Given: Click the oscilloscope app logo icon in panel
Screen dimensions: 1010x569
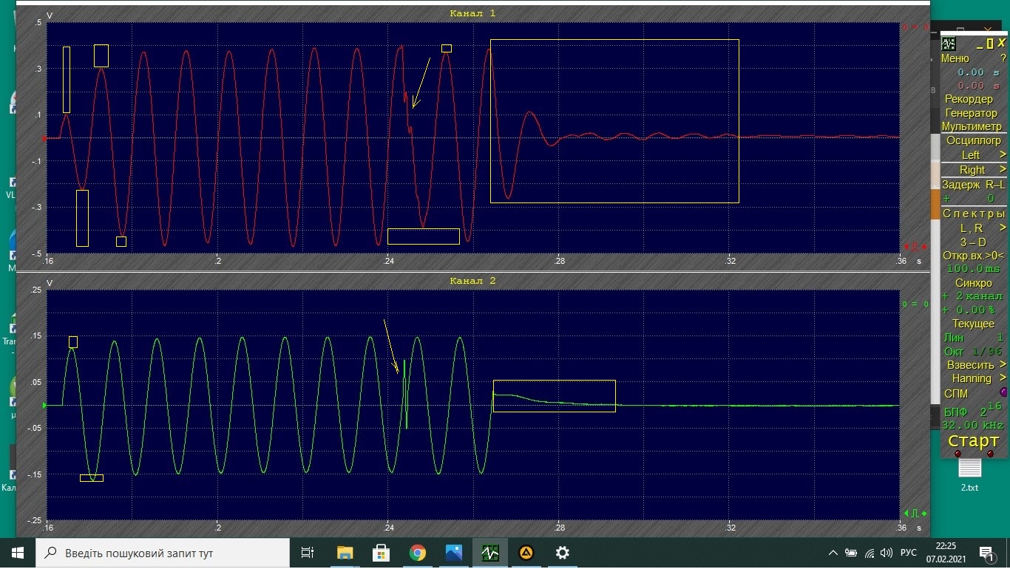Looking at the screenshot, I should pyautogui.click(x=949, y=44).
